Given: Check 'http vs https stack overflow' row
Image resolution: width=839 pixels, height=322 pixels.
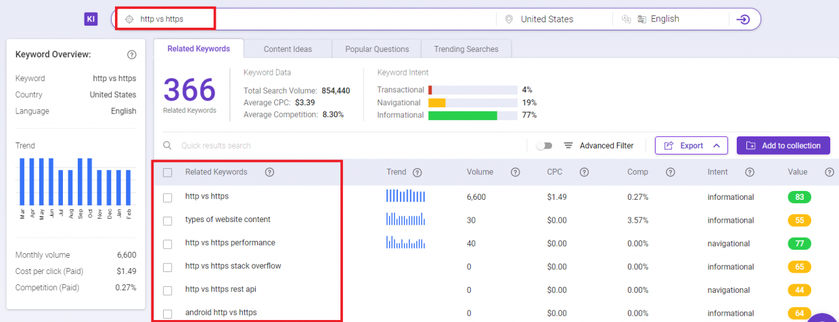Looking at the screenshot, I should [168, 267].
